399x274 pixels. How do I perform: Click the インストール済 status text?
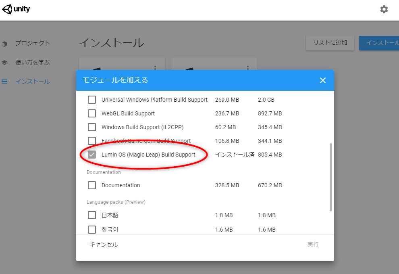point(235,155)
